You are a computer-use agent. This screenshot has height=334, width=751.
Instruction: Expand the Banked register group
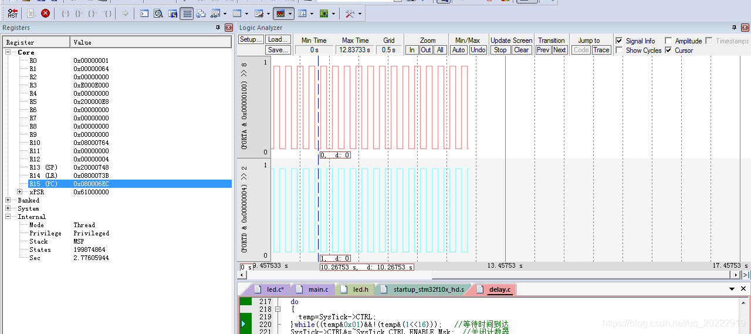tap(8, 200)
